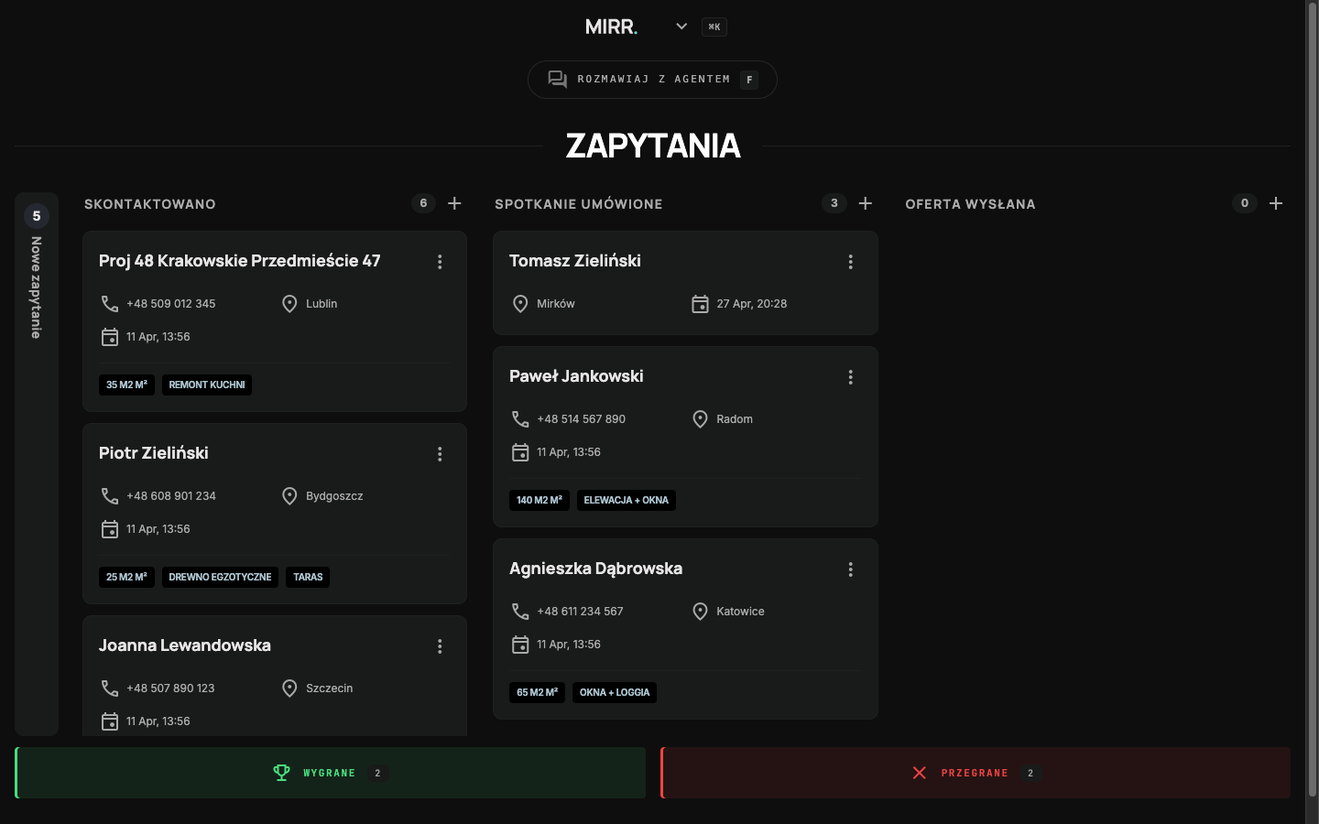This screenshot has height=824, width=1319.
Task: Click phone number +48 514 567 890
Action: pos(582,419)
